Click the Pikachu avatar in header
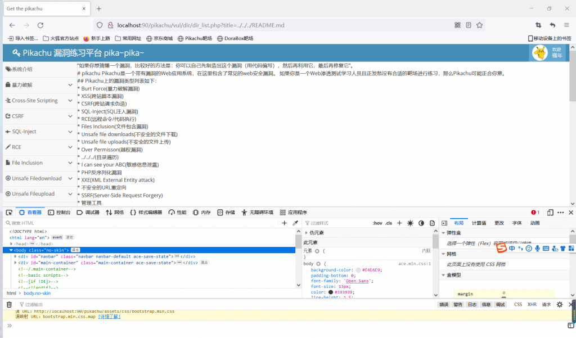Image resolution: width=576 pixels, height=338 pixels. tap(540, 53)
